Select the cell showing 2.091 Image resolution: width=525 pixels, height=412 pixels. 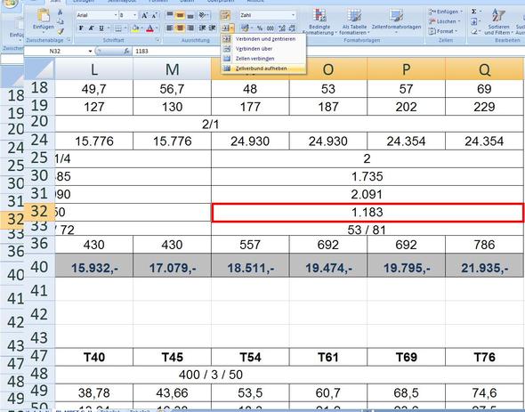point(367,194)
